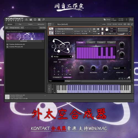Open the MIDI Ch Omni dropdown

pyautogui.click(x=64, y=34)
